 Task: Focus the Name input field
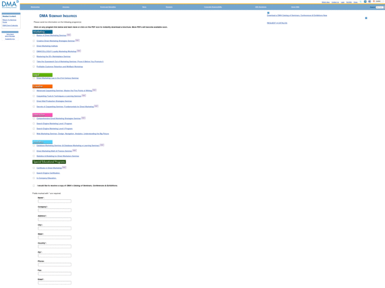55,201
